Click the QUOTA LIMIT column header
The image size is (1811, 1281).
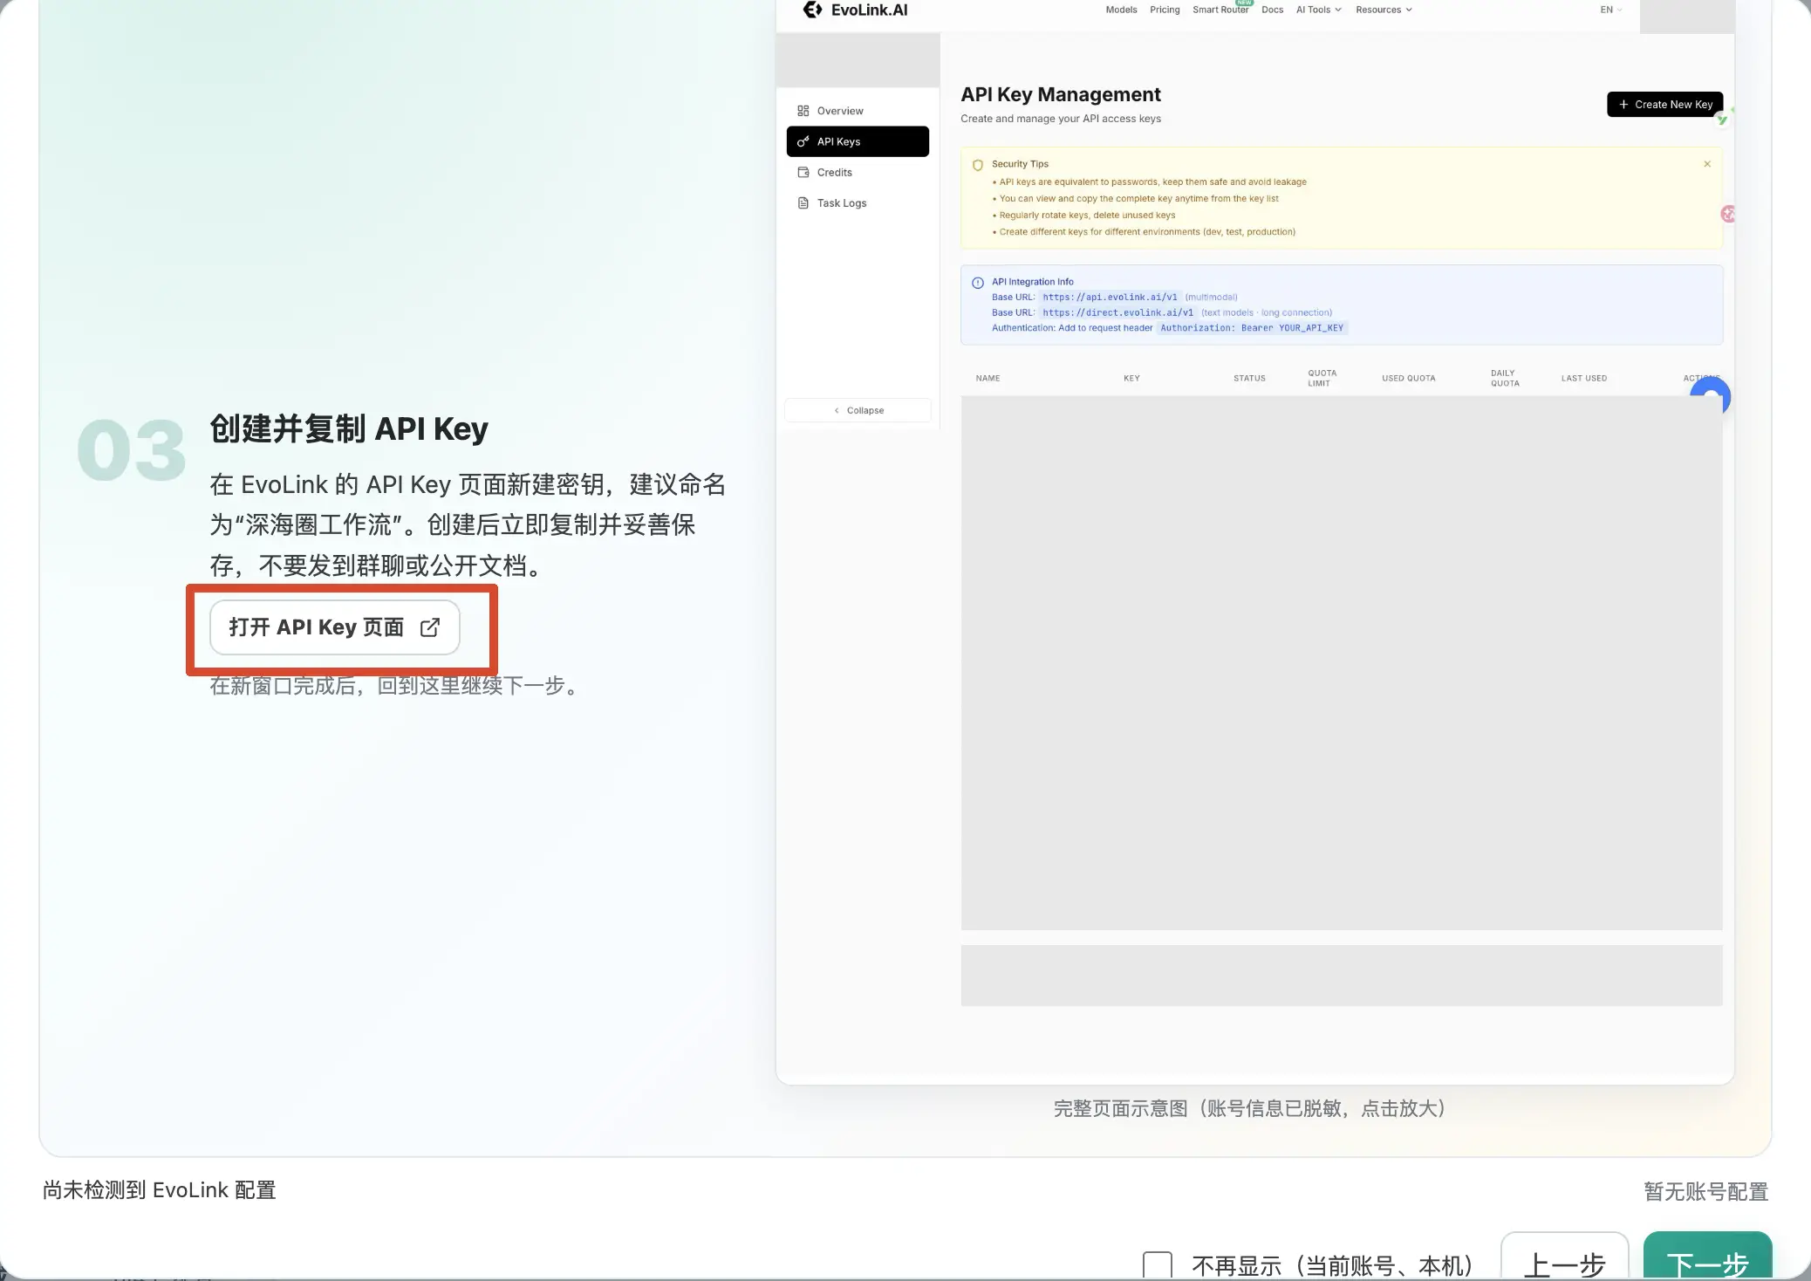(1322, 378)
